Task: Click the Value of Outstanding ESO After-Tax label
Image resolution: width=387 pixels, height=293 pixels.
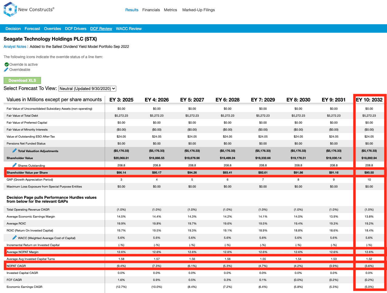Action: [x=31, y=137]
